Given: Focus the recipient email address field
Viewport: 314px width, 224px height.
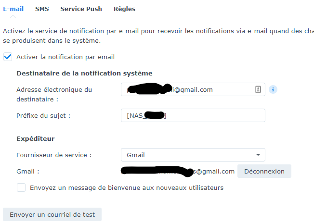Looking at the screenshot, I should tap(188, 89).
